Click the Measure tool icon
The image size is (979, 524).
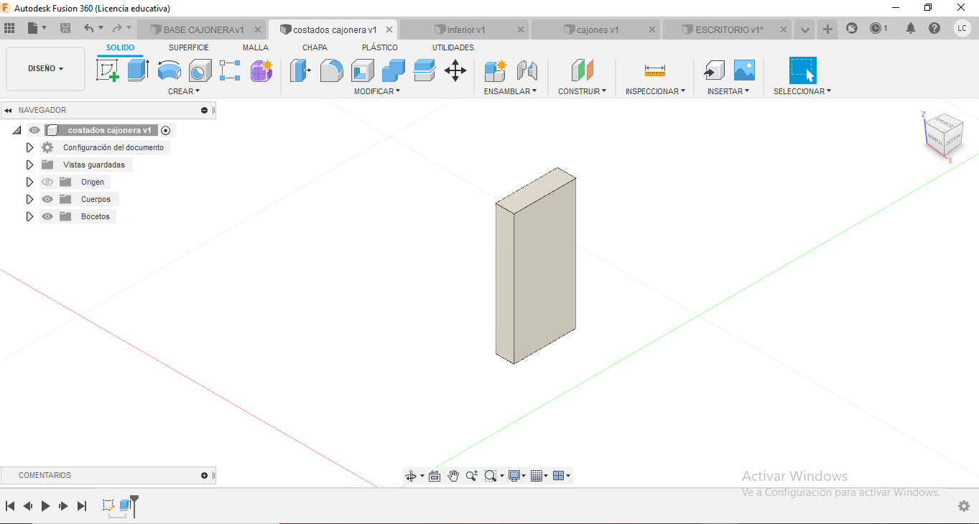pyautogui.click(x=655, y=70)
